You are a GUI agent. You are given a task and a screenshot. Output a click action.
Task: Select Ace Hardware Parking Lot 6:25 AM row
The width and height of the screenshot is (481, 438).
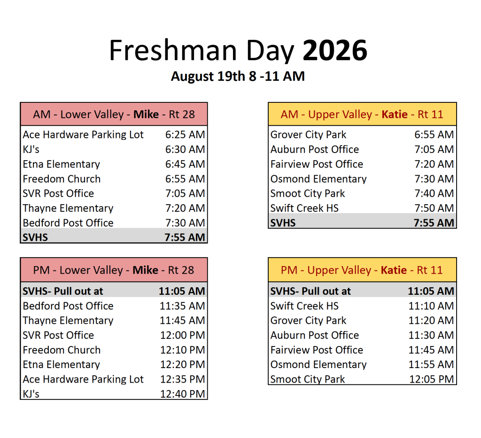(x=114, y=135)
